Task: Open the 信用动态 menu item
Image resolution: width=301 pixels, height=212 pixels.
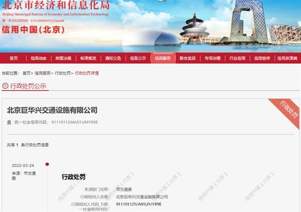Action: (38, 58)
